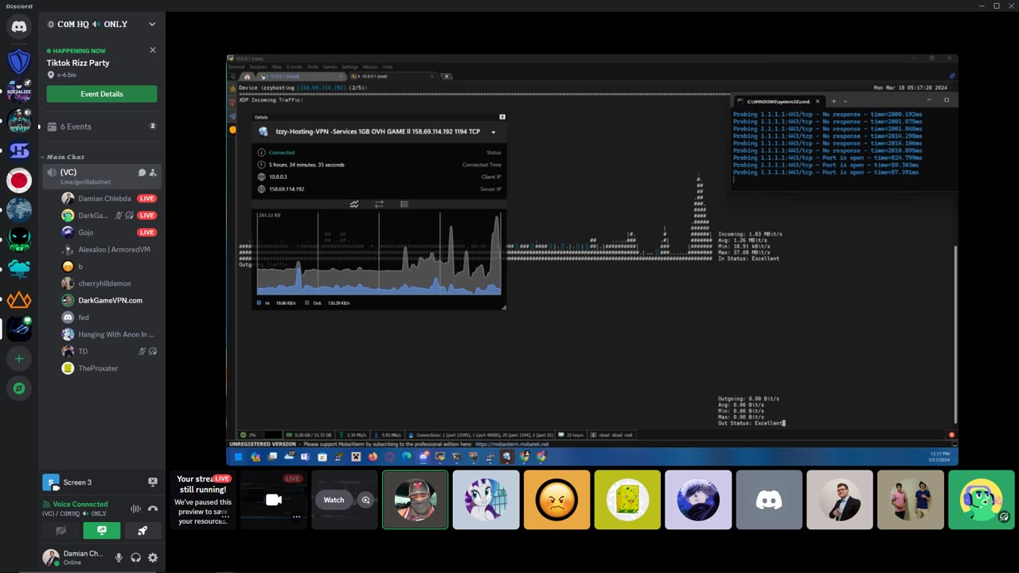Stop streaming using the Screen 3 icon
This screenshot has width=1019, height=573.
(153, 482)
